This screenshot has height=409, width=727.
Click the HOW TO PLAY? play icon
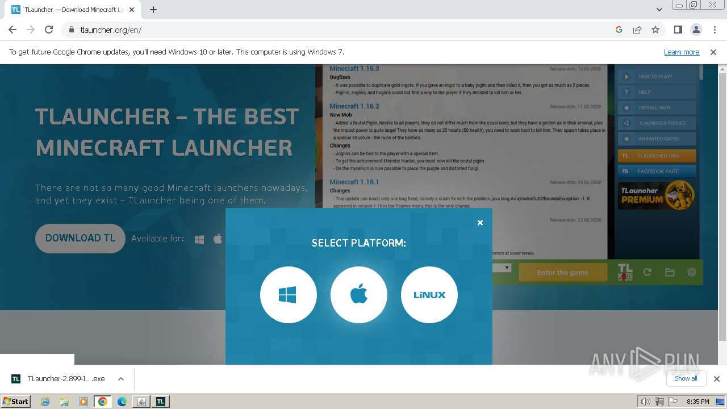(x=626, y=77)
